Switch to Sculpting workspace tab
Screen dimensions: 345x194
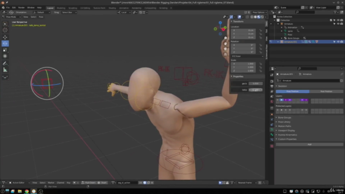(x=73, y=8)
